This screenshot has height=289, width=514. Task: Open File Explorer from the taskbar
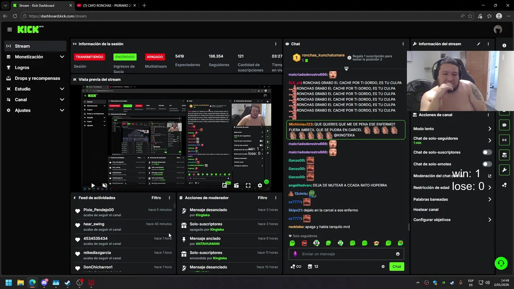point(20,283)
